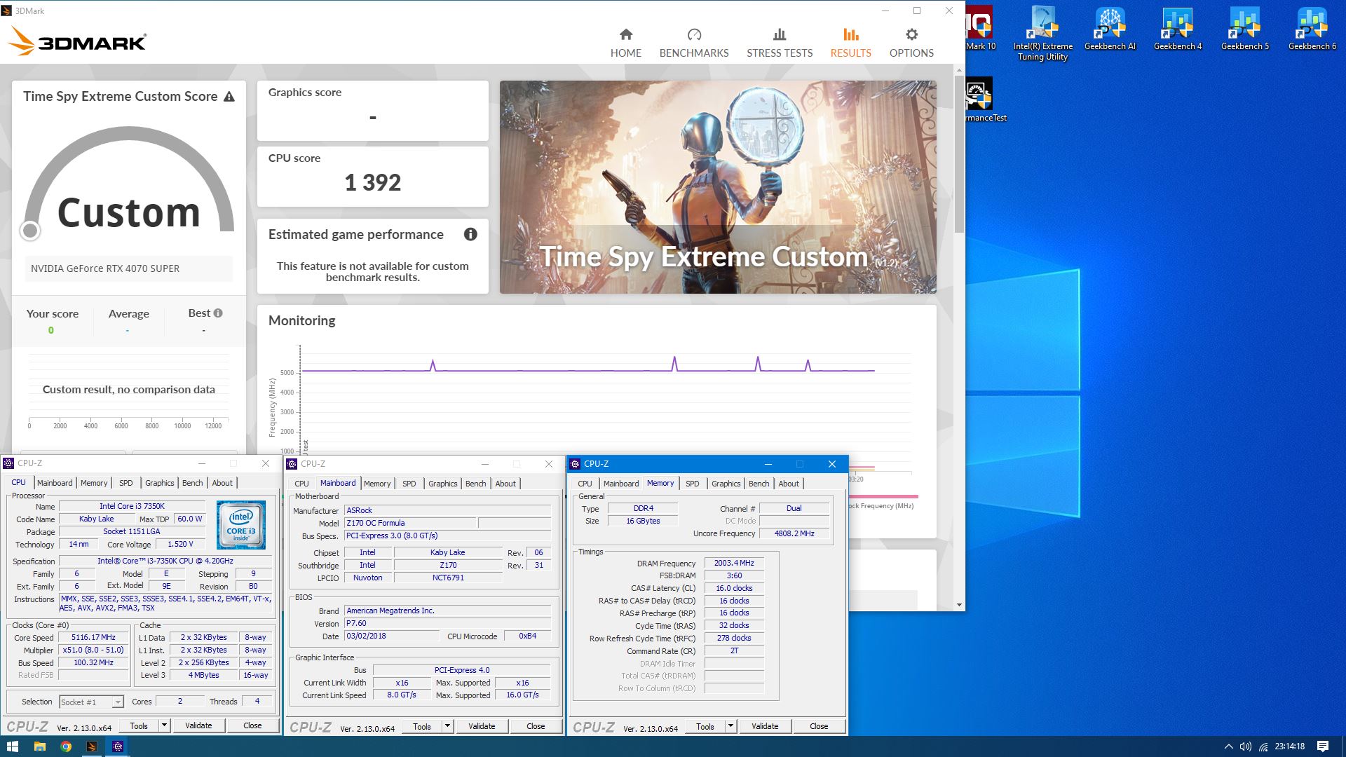This screenshot has width=1346, height=757.
Task: Open Bench tab in right CPU-Z window
Action: pyautogui.click(x=759, y=484)
